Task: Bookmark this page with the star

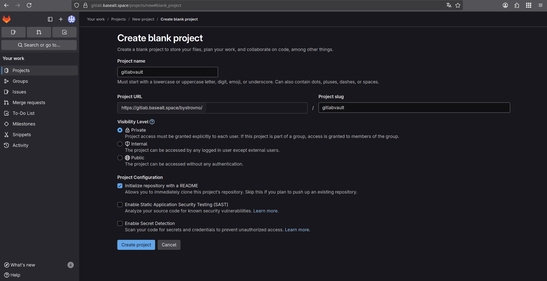Action: [x=458, y=5]
